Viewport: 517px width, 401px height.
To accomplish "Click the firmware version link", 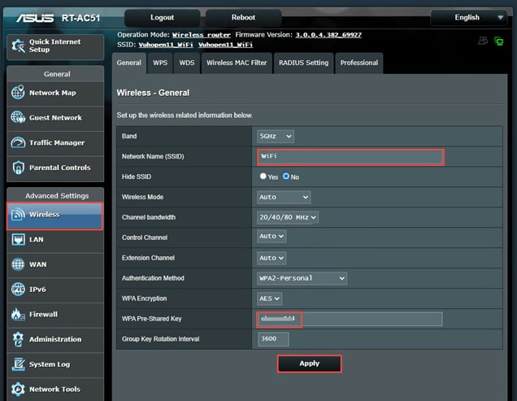I will (328, 35).
